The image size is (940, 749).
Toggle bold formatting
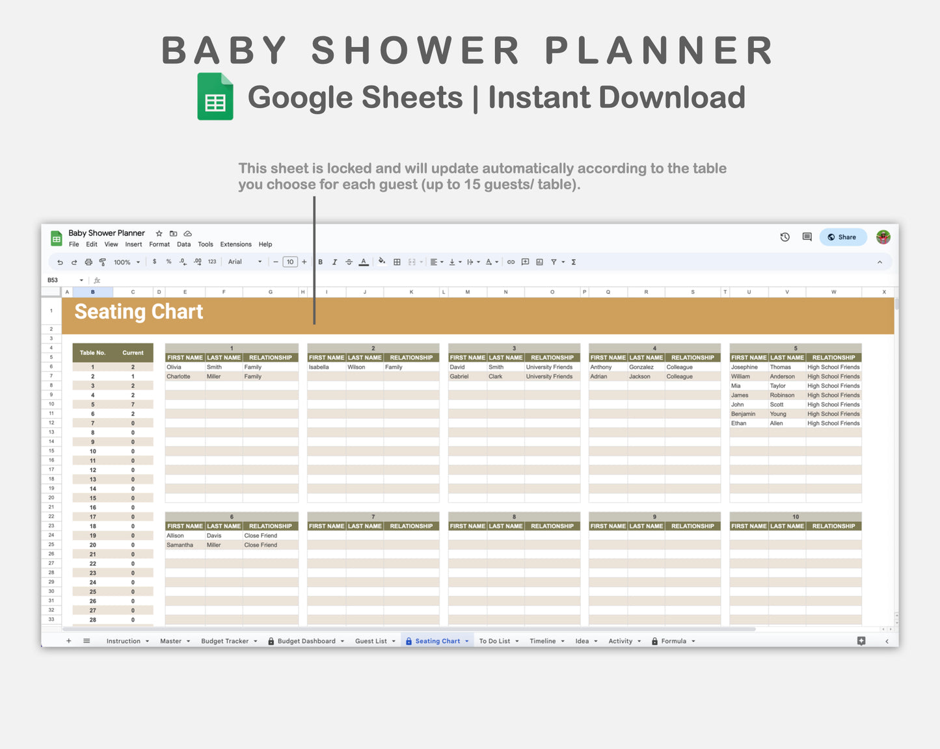click(x=319, y=261)
